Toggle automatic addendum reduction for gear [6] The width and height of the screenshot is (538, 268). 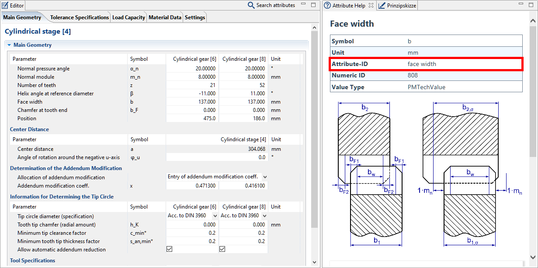pos(170,249)
